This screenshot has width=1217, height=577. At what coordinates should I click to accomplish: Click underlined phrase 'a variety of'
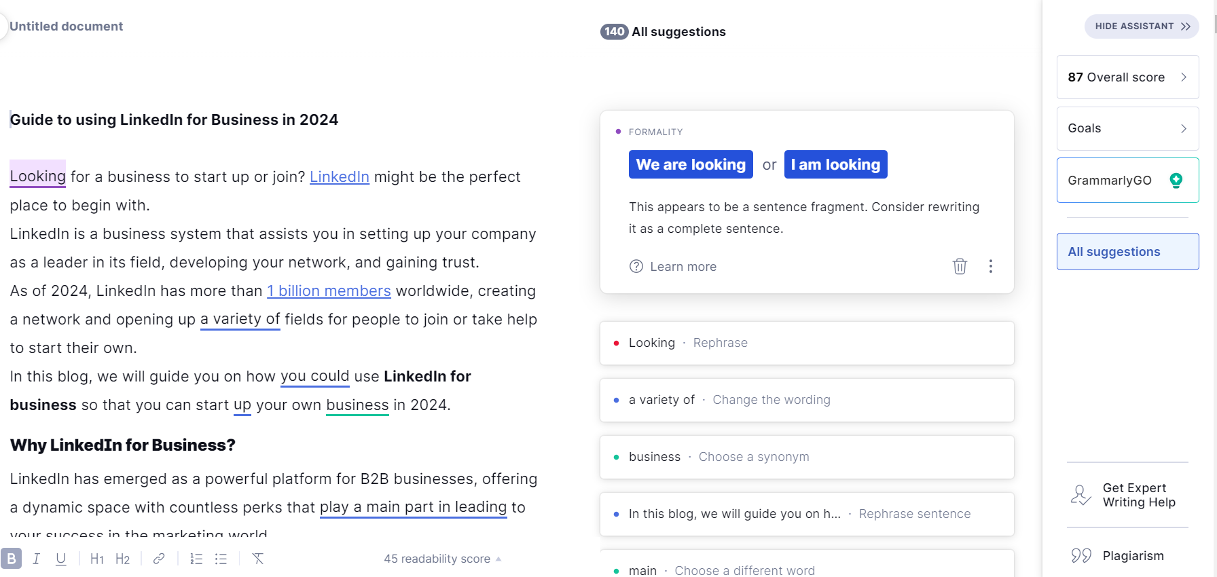pyautogui.click(x=240, y=319)
